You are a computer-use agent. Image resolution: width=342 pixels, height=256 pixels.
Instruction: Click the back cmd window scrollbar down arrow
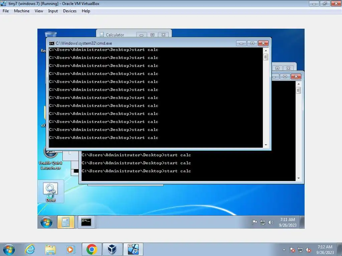click(299, 178)
